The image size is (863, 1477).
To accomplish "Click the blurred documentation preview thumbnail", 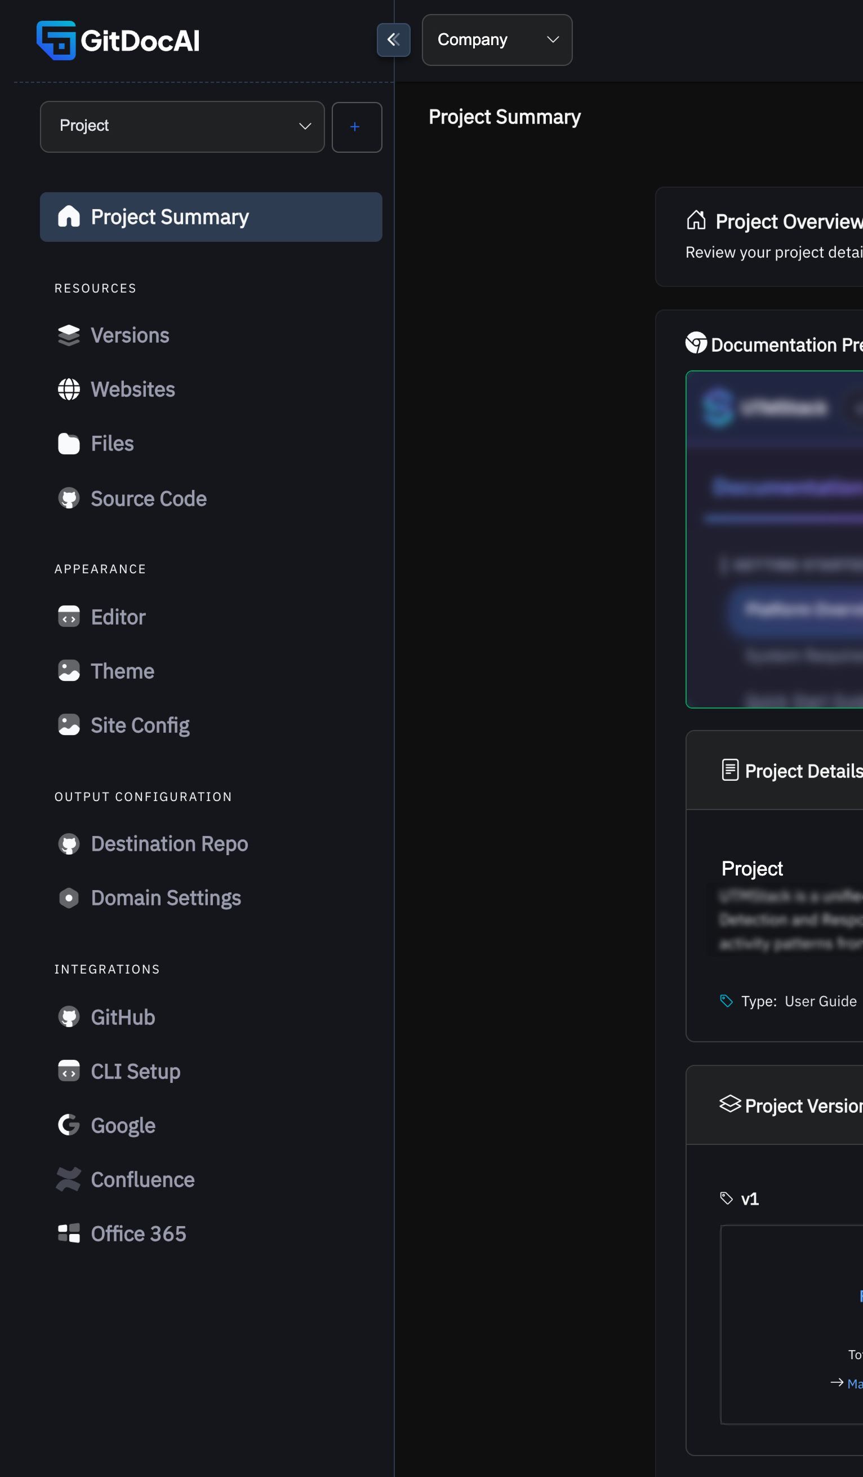I will pyautogui.click(x=774, y=539).
